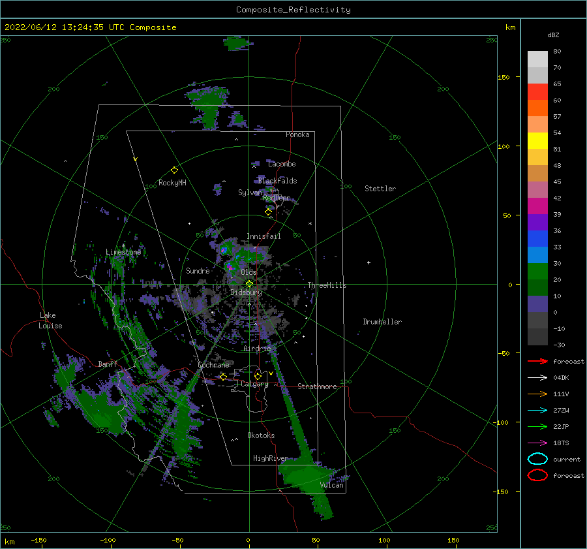
Task: Click the 04DK legend text
Action: tap(561, 378)
